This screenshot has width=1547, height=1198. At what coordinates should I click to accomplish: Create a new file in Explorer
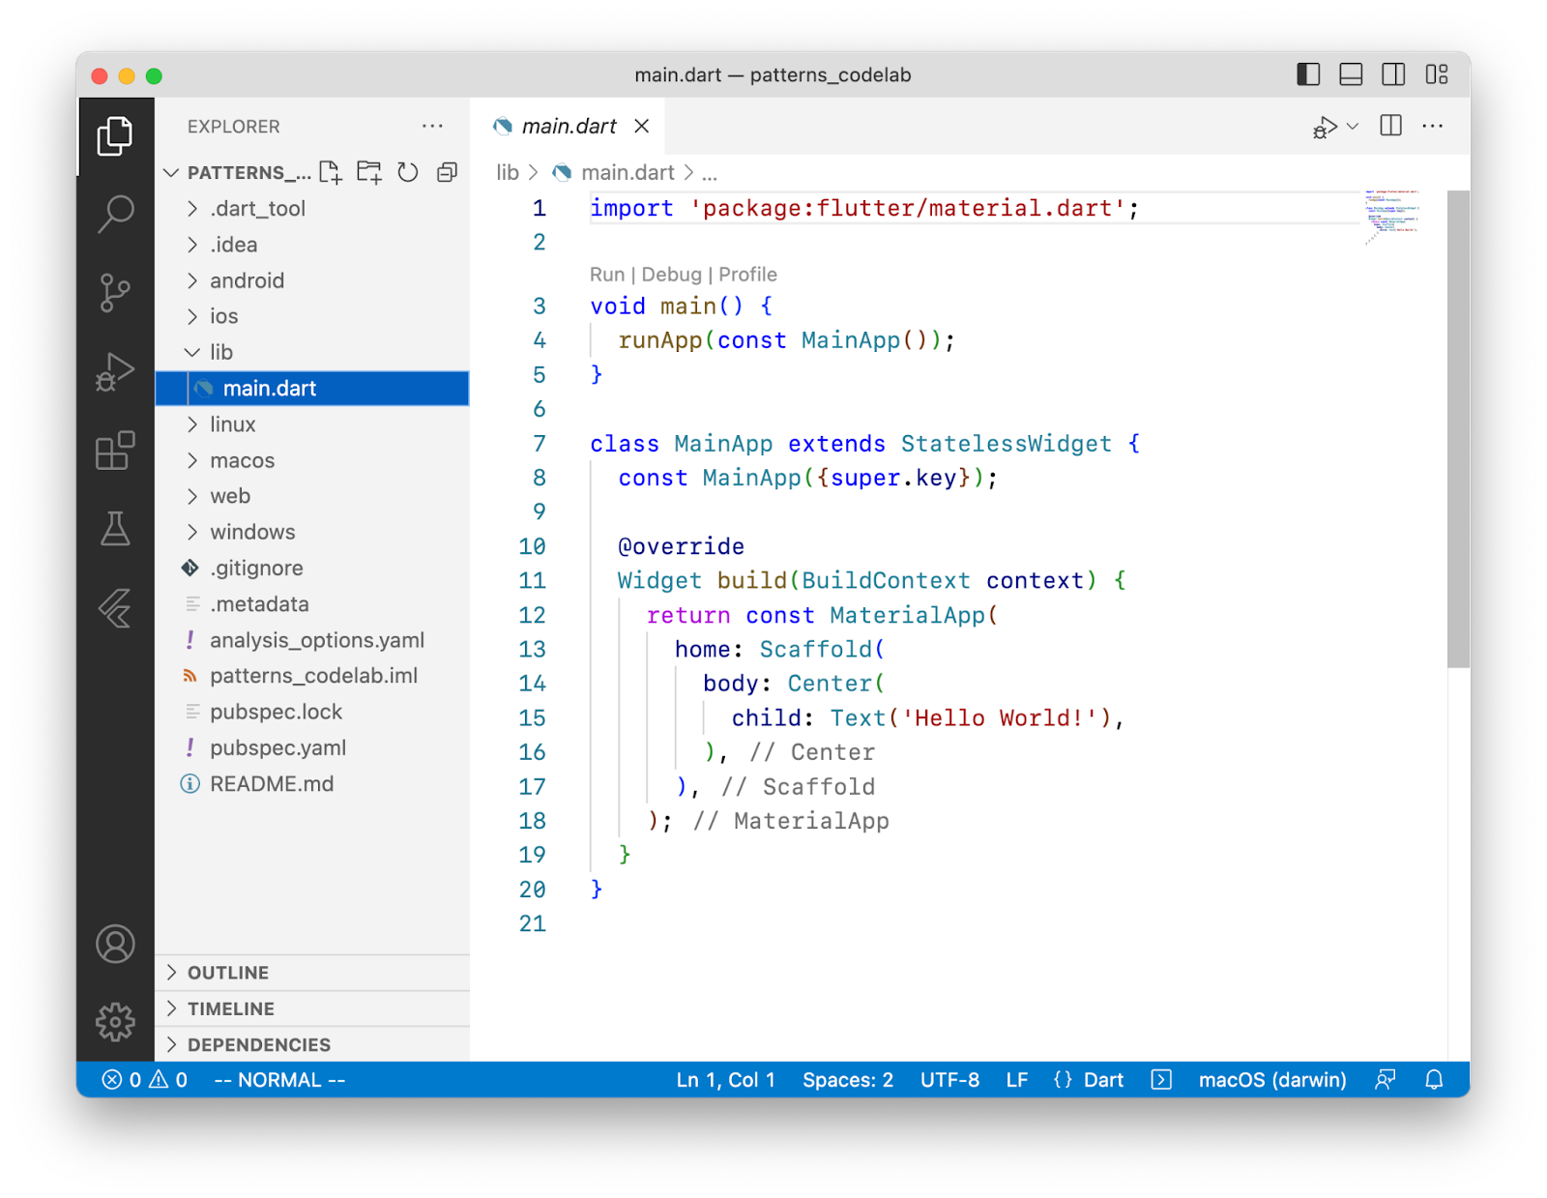pyautogui.click(x=331, y=172)
